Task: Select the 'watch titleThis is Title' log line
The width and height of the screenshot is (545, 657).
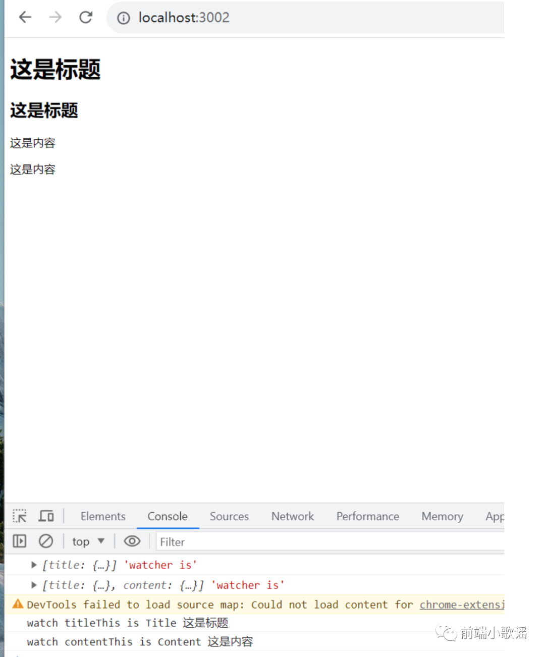Action: 128,623
